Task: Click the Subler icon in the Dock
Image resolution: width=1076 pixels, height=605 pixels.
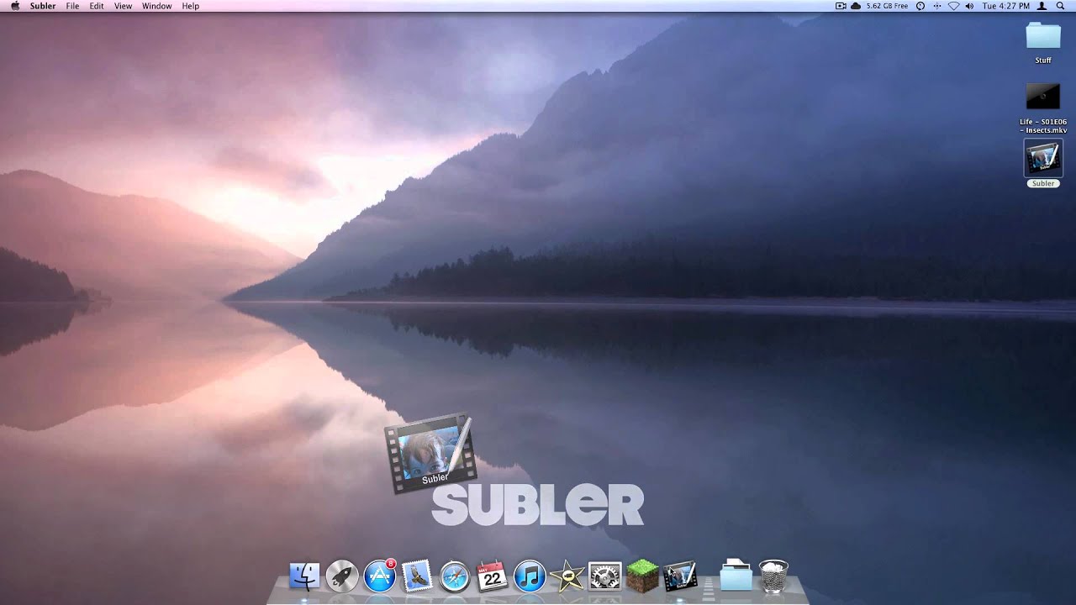Action: (680, 576)
